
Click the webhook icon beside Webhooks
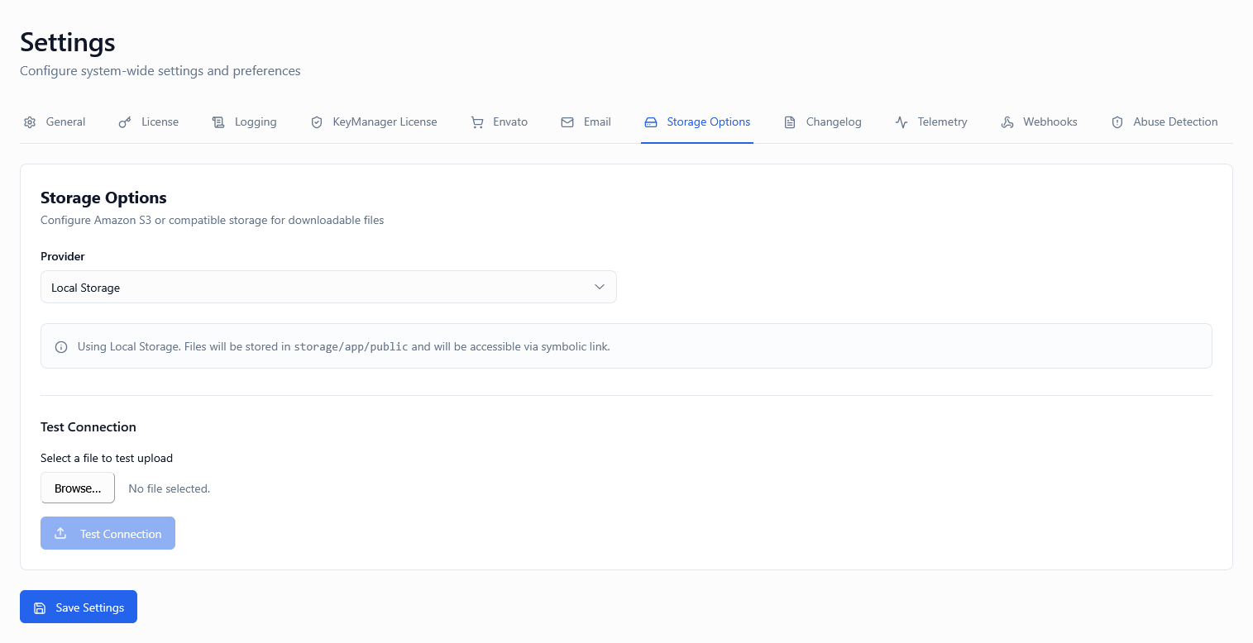(x=1007, y=122)
